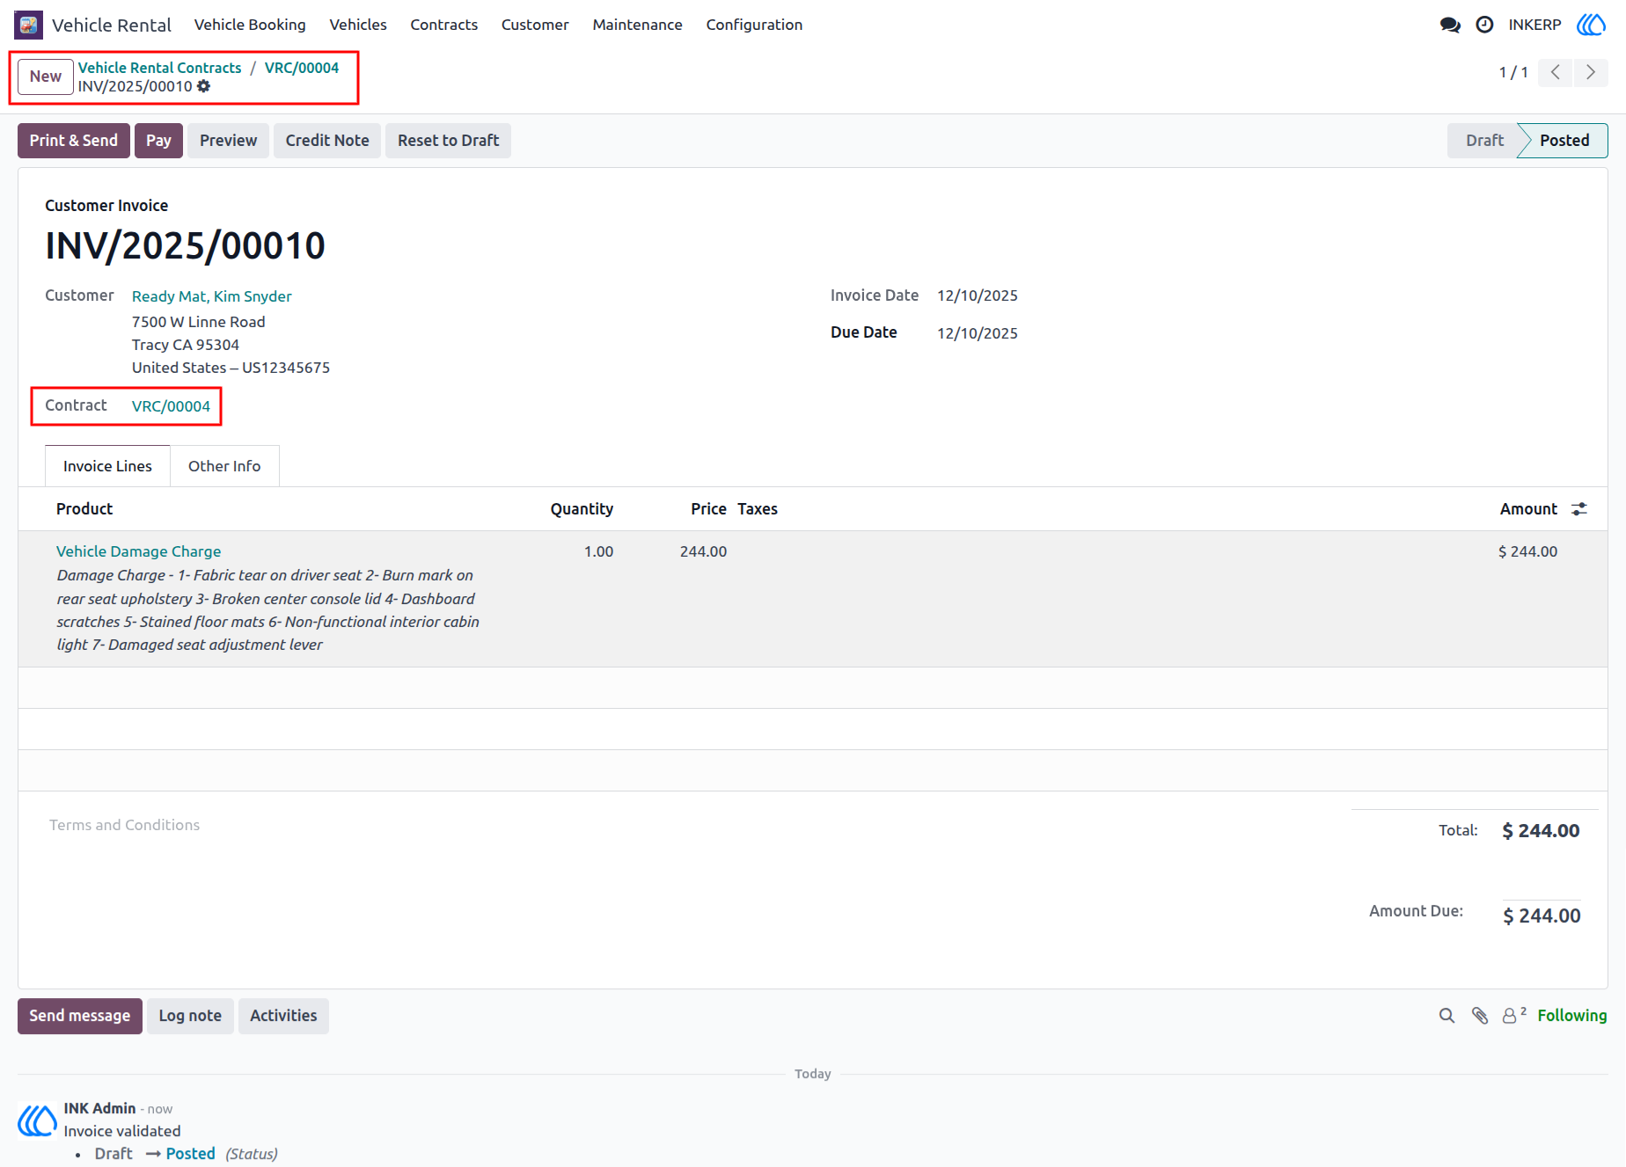Open the Vehicles menu
Screen dimensions: 1626x1167
coord(358,25)
